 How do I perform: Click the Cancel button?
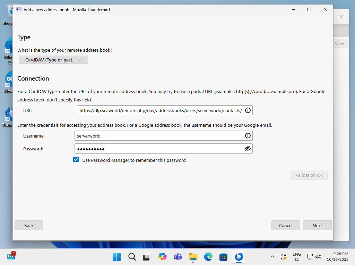click(x=286, y=225)
